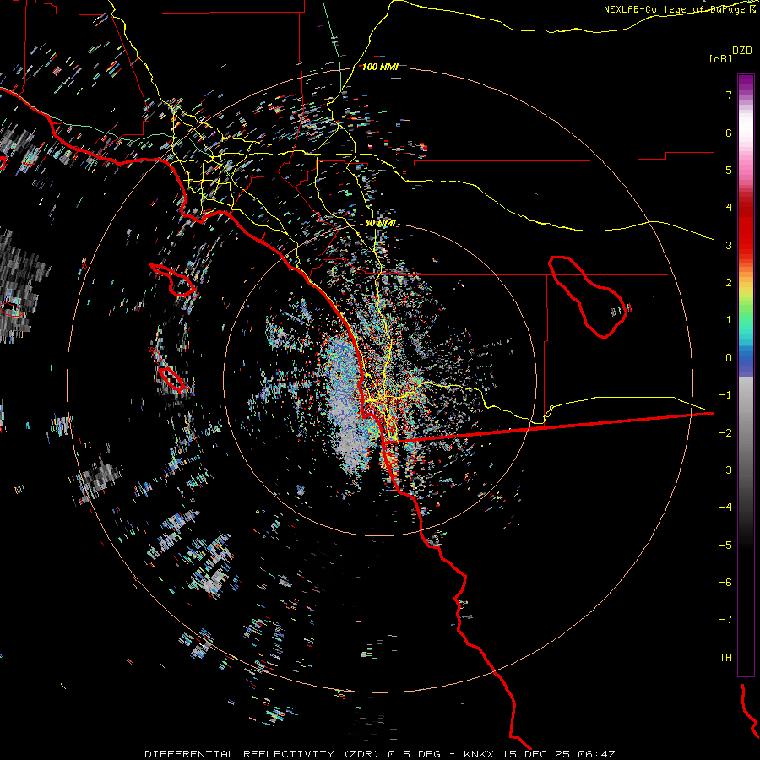Click the -5 value on the color scale
Screen dimensions: 760x760
pyautogui.click(x=725, y=545)
